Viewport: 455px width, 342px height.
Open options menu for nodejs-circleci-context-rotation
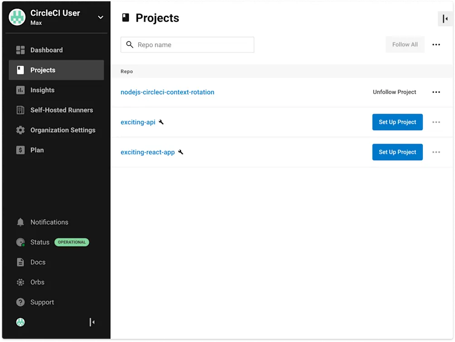click(436, 92)
